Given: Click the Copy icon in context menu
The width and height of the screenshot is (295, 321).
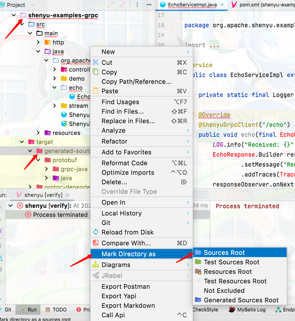Looking at the screenshot, I should point(96,72).
